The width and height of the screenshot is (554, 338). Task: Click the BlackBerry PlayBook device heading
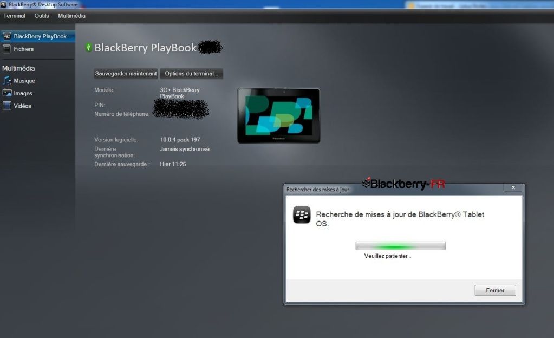(x=145, y=48)
